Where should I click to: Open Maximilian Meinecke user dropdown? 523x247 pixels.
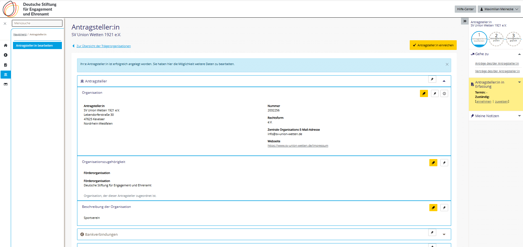click(x=499, y=9)
